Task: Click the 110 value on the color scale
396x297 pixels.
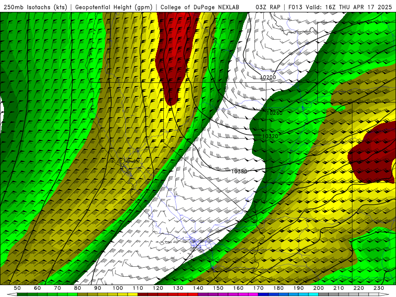Action: click(x=138, y=288)
